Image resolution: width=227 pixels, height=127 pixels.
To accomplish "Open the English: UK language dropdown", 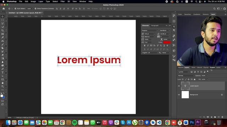I will [150, 53].
